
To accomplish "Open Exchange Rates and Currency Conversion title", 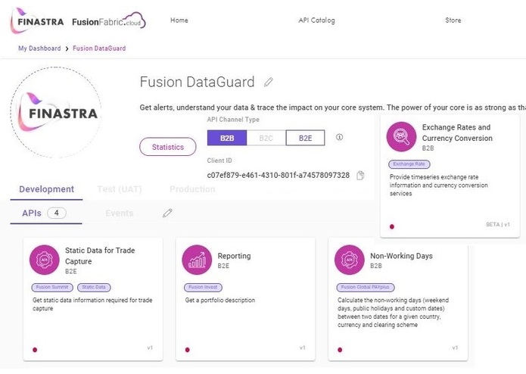I will pyautogui.click(x=457, y=132).
